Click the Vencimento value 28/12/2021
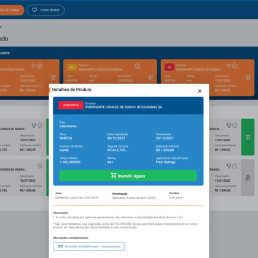The height and width of the screenshot is (258, 258). 165,138
